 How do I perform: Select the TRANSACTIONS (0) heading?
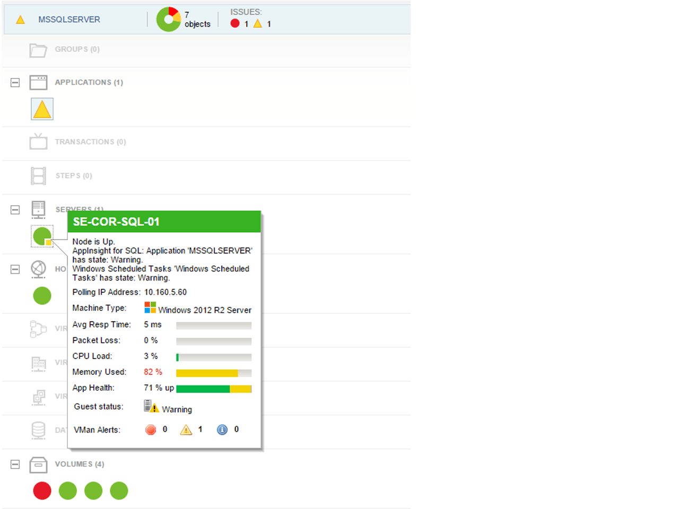[91, 142]
